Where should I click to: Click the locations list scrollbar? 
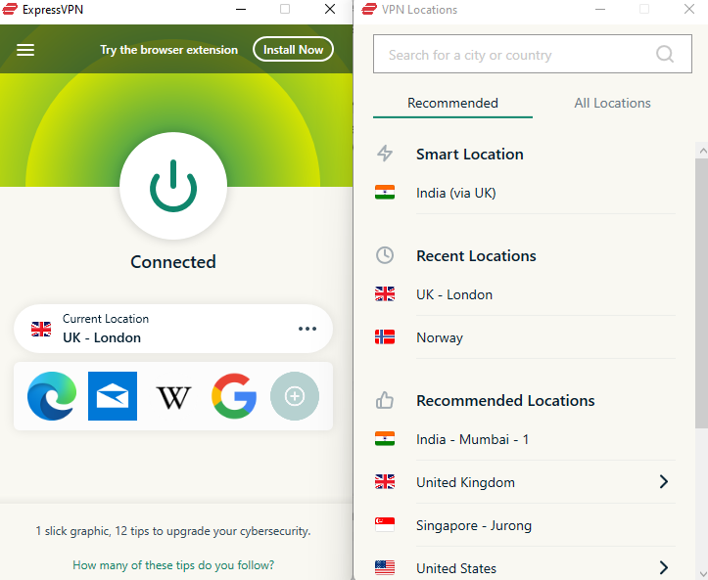click(x=702, y=293)
